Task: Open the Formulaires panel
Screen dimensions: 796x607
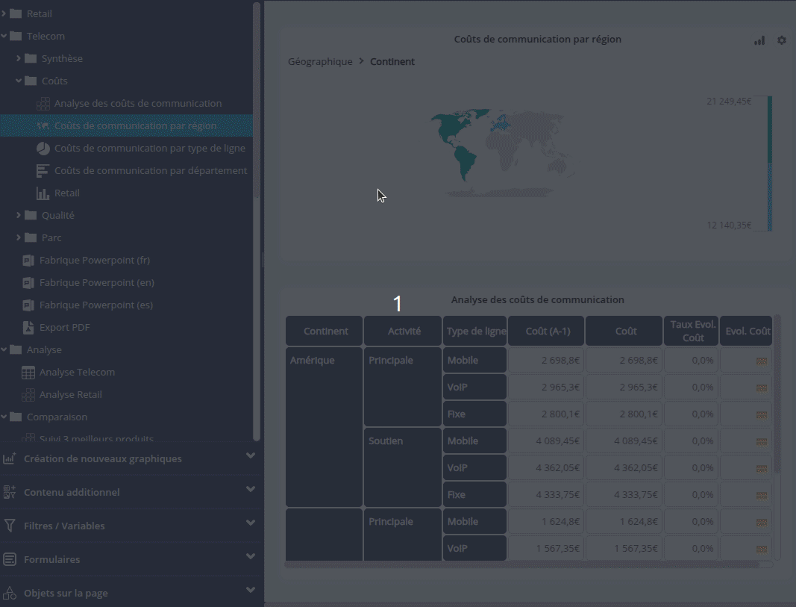Action: pos(251,557)
